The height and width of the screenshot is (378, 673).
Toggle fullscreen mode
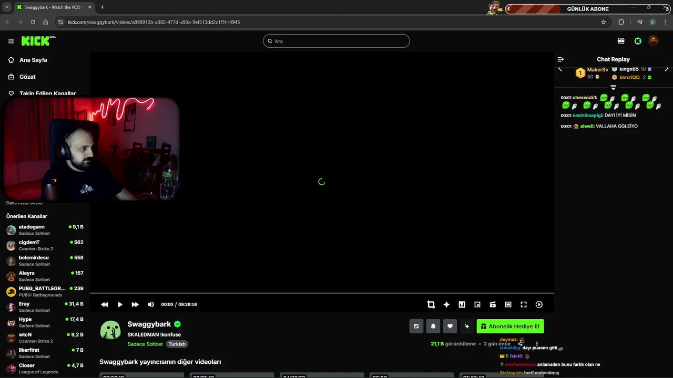tap(524, 304)
